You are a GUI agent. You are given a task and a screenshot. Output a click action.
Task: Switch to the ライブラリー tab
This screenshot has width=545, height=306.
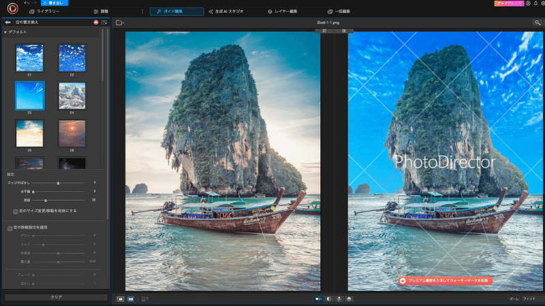pyautogui.click(x=44, y=12)
